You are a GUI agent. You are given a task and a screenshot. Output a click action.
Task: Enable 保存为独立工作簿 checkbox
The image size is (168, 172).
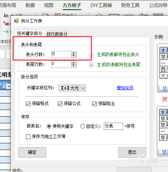pyautogui.click(x=28, y=137)
